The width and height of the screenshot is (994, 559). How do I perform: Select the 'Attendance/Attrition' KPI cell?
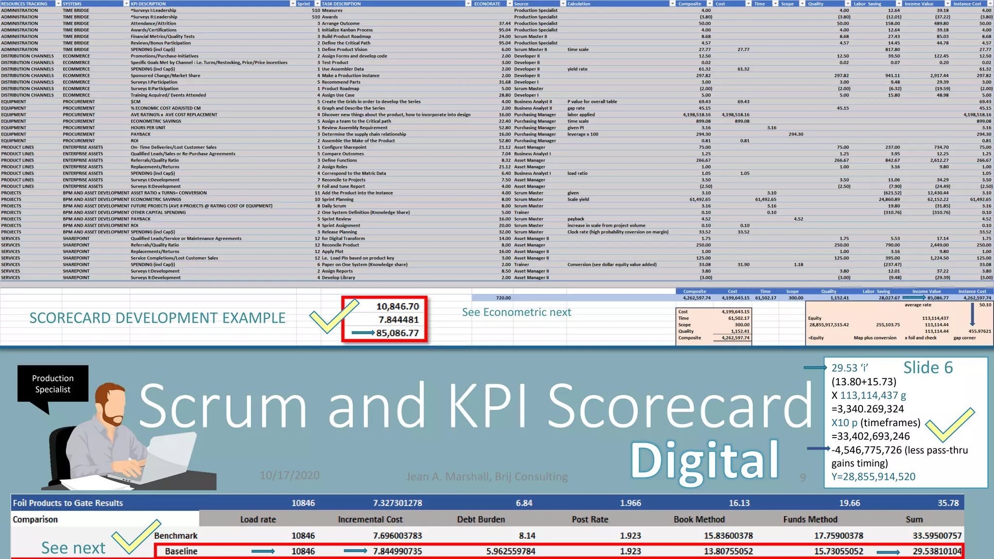coord(153,23)
